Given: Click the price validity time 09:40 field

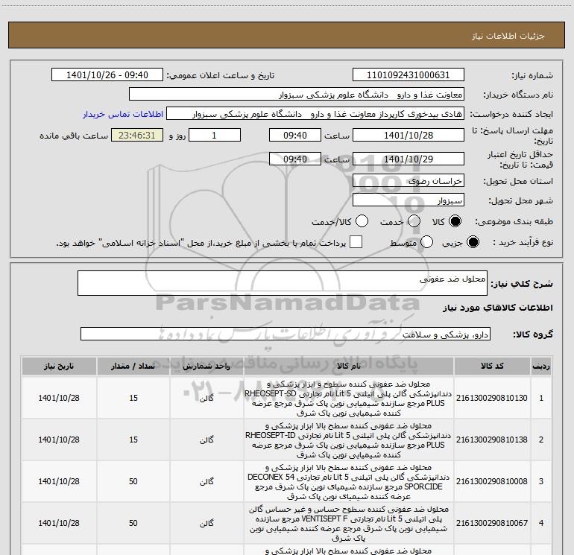Looking at the screenshot, I should 295,159.
